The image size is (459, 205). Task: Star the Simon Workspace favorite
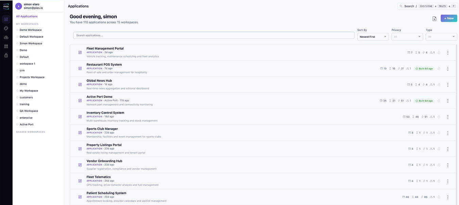coord(17,44)
